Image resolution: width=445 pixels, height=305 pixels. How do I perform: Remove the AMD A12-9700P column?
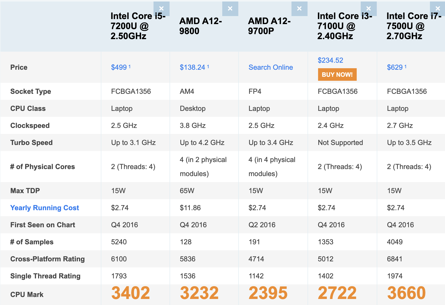point(299,9)
